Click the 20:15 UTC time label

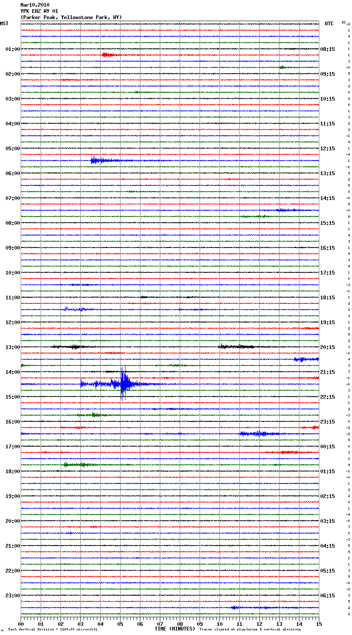pos(328,347)
